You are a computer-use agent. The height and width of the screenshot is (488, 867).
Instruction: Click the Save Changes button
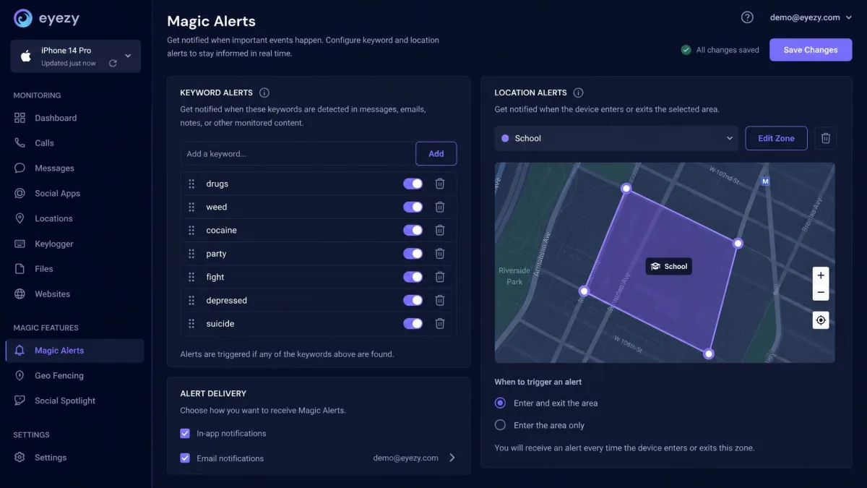coord(811,50)
